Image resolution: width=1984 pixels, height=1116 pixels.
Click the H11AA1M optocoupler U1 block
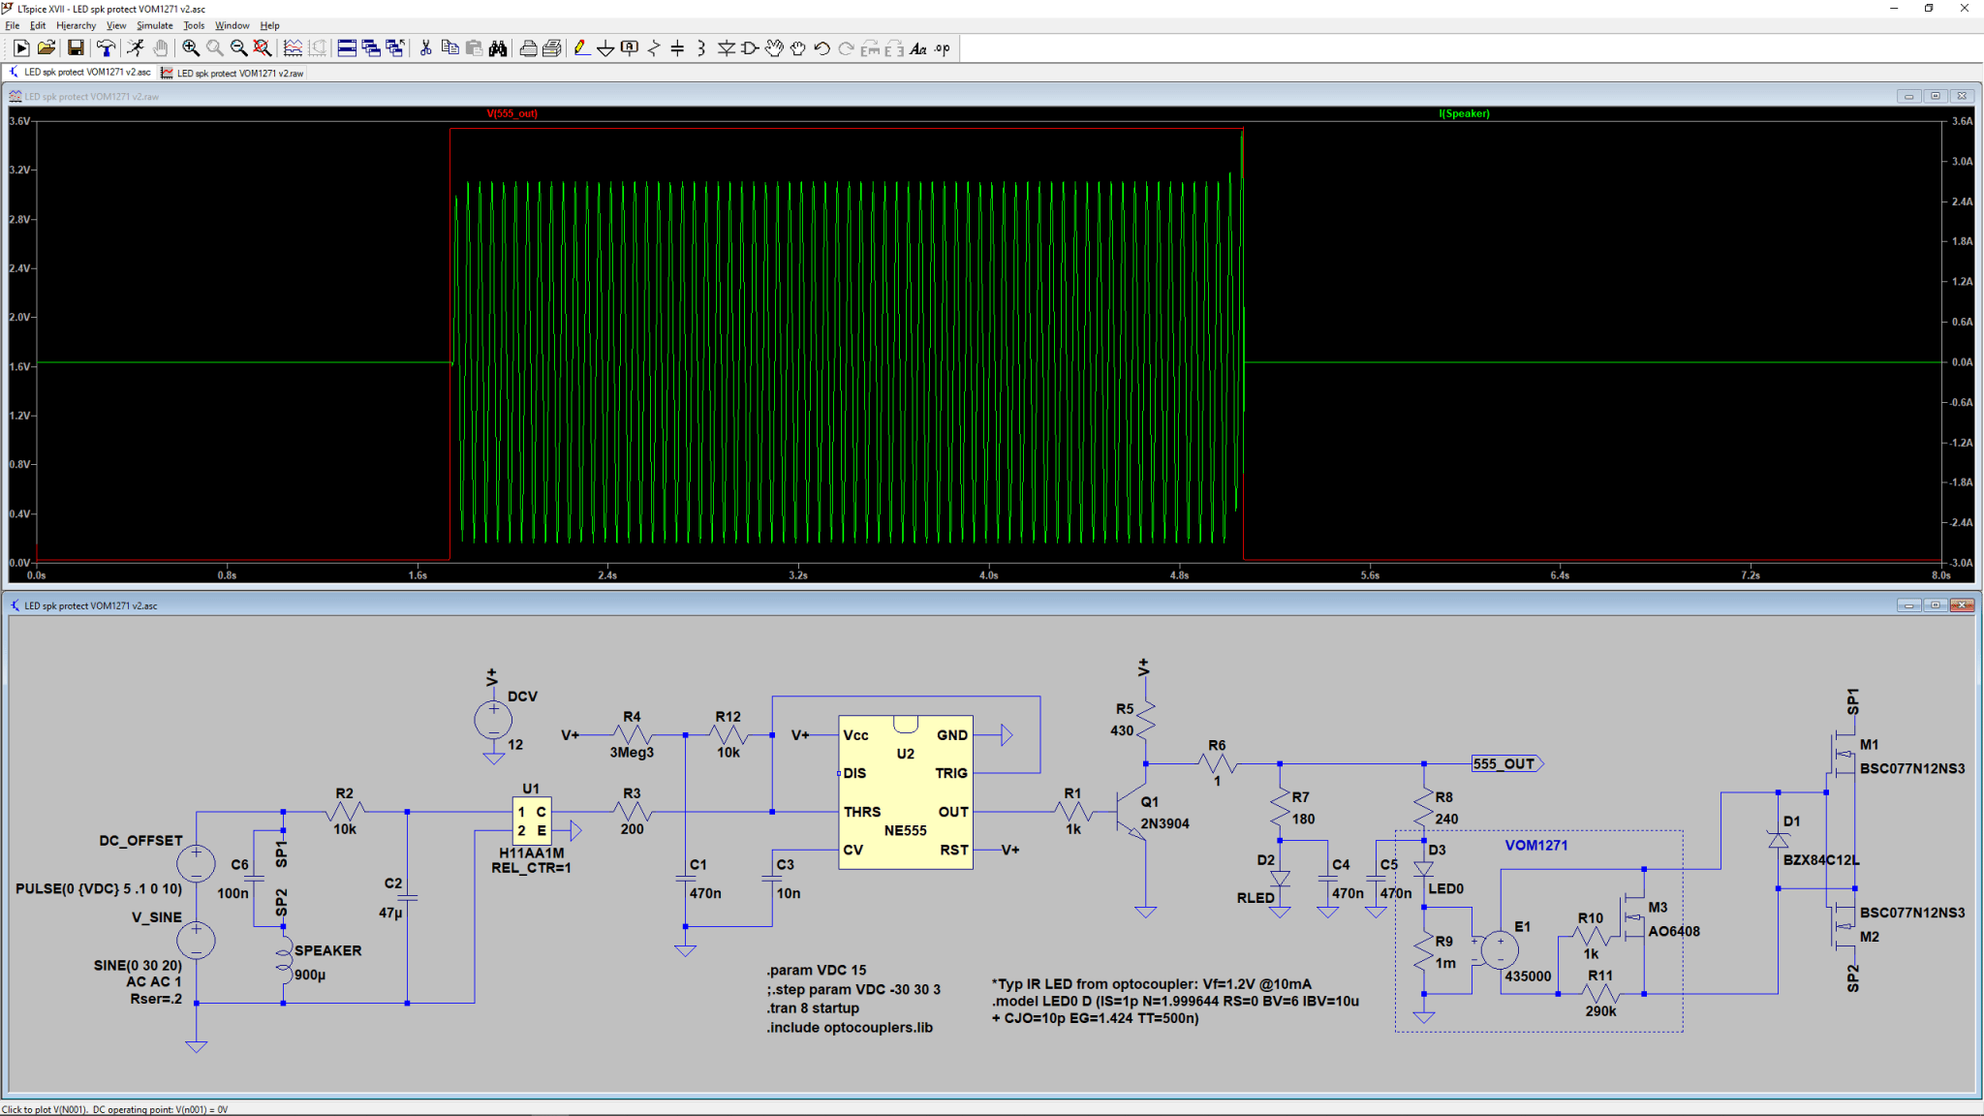click(x=531, y=821)
